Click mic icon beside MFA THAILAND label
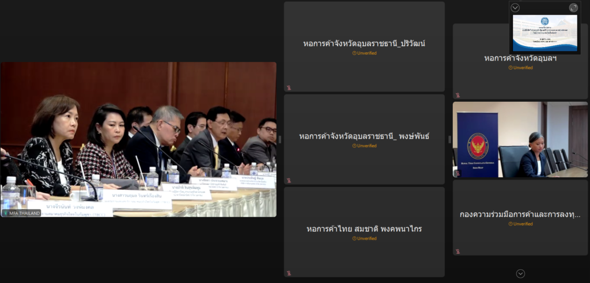The image size is (590, 283). [6, 213]
